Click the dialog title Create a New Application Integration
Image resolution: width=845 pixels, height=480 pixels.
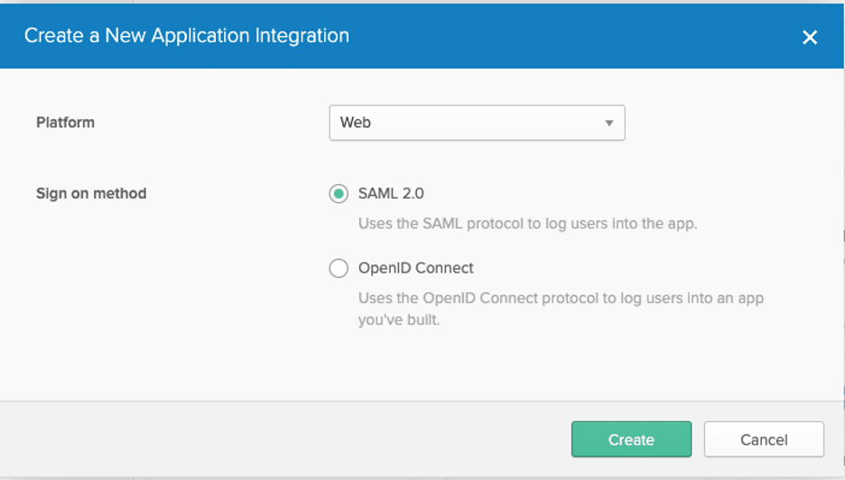point(187,36)
